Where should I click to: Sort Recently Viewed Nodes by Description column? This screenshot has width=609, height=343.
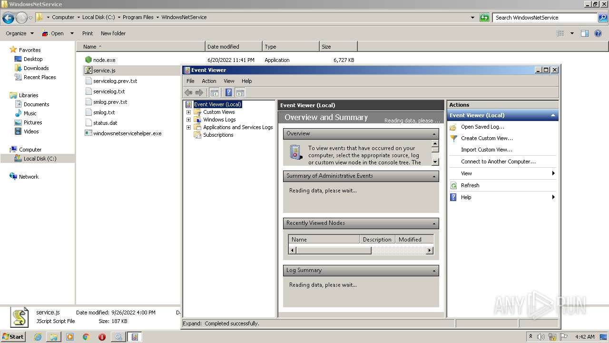click(377, 240)
